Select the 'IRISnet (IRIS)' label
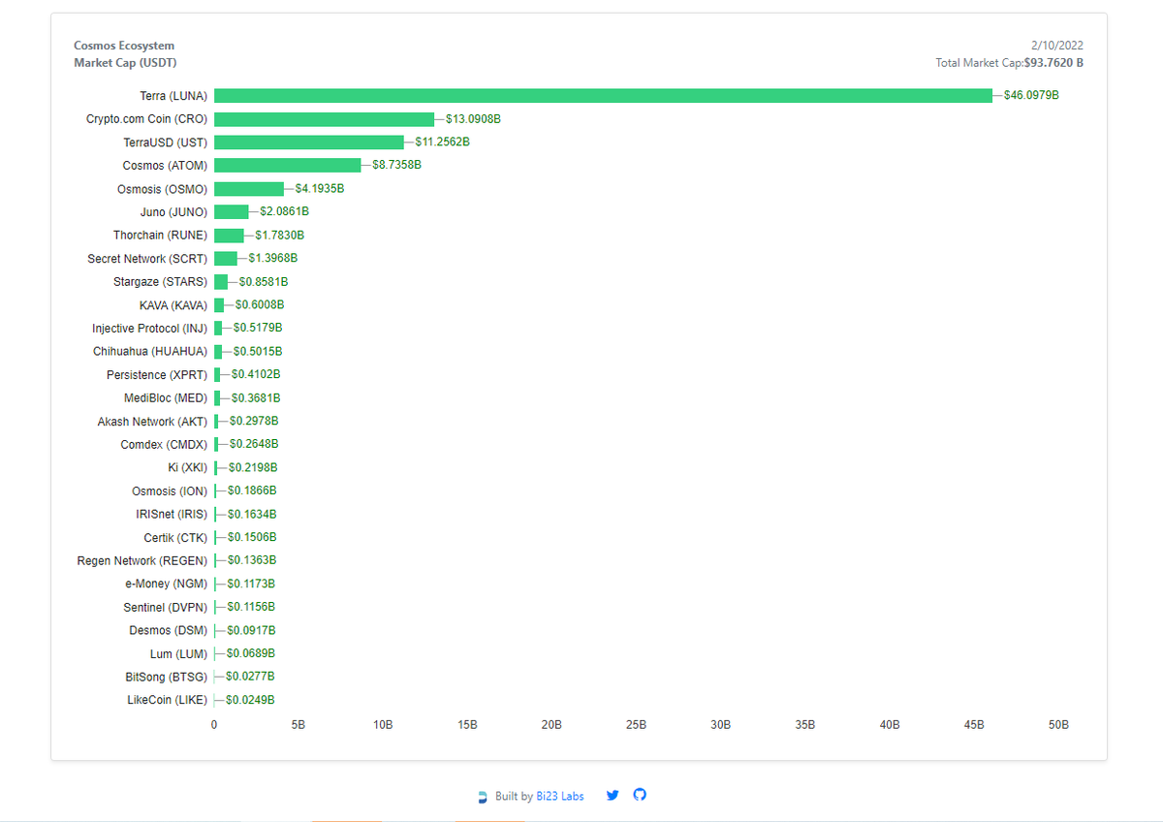 [172, 515]
